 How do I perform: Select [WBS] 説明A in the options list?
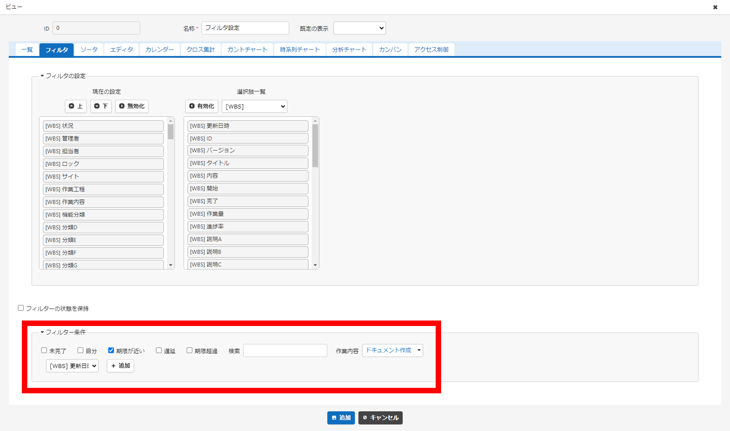click(248, 239)
